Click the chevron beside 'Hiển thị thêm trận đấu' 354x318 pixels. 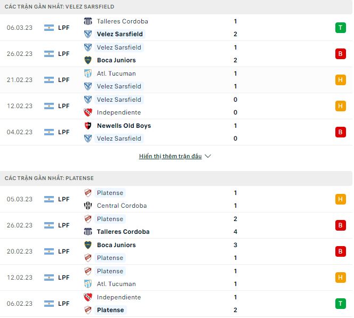click(x=208, y=156)
